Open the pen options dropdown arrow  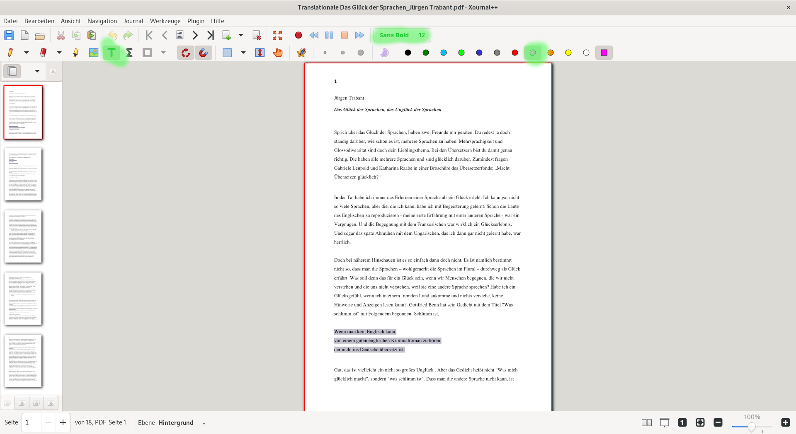click(27, 53)
